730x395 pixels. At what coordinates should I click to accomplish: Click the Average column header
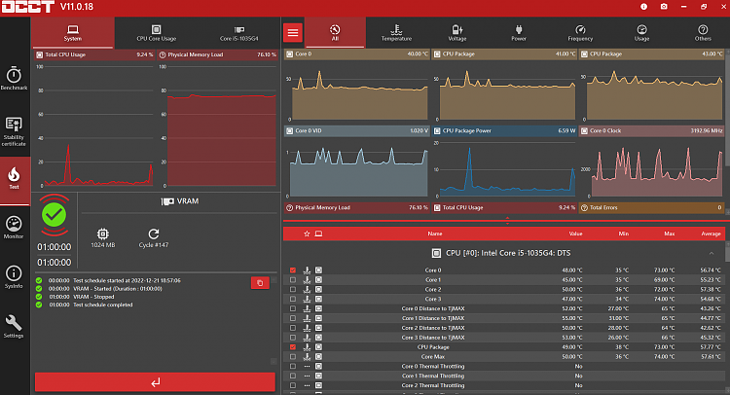click(710, 233)
